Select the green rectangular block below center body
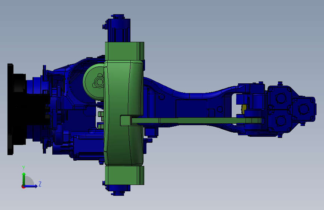The width and height of the screenshot is (324, 210). (124, 175)
